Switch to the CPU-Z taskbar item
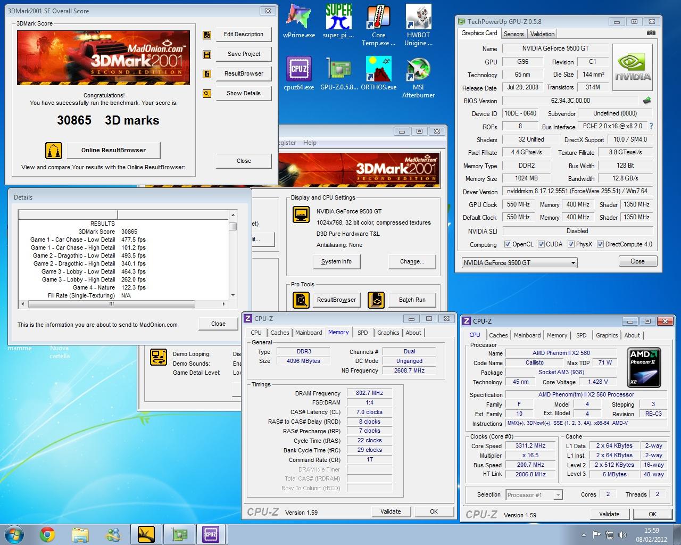This screenshot has height=545, width=681. click(x=211, y=534)
